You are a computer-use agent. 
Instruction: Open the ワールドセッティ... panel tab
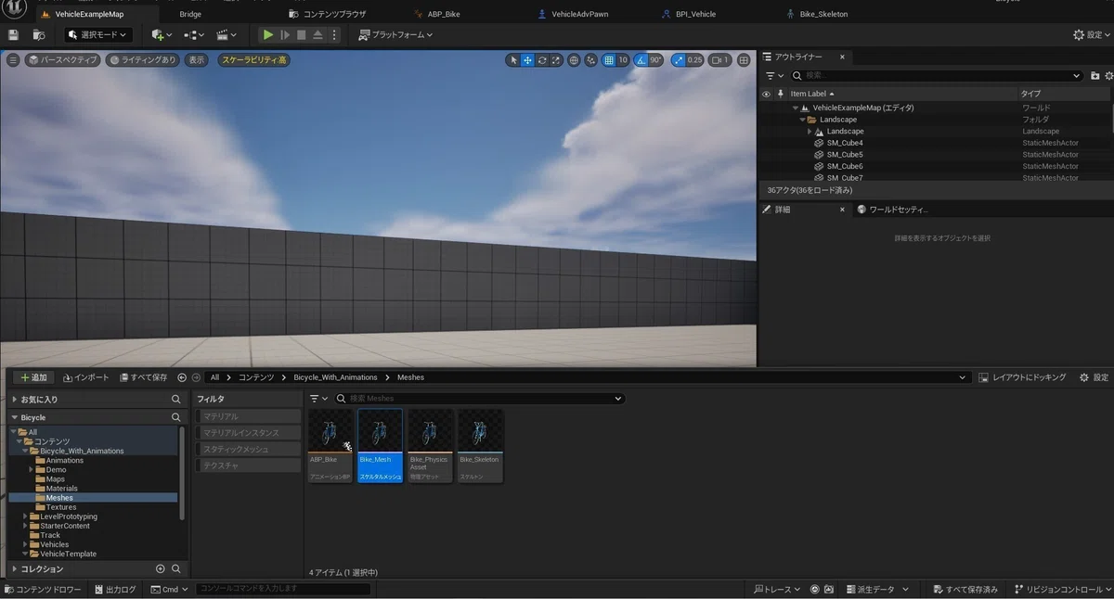(x=893, y=210)
